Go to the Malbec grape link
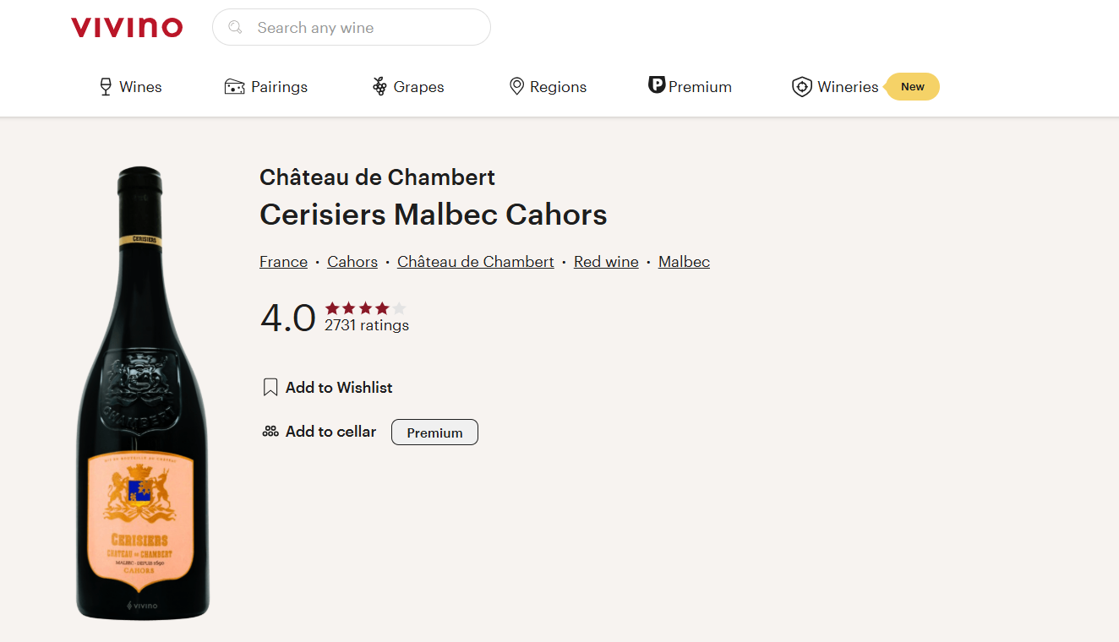This screenshot has height=642, width=1119. click(684, 262)
